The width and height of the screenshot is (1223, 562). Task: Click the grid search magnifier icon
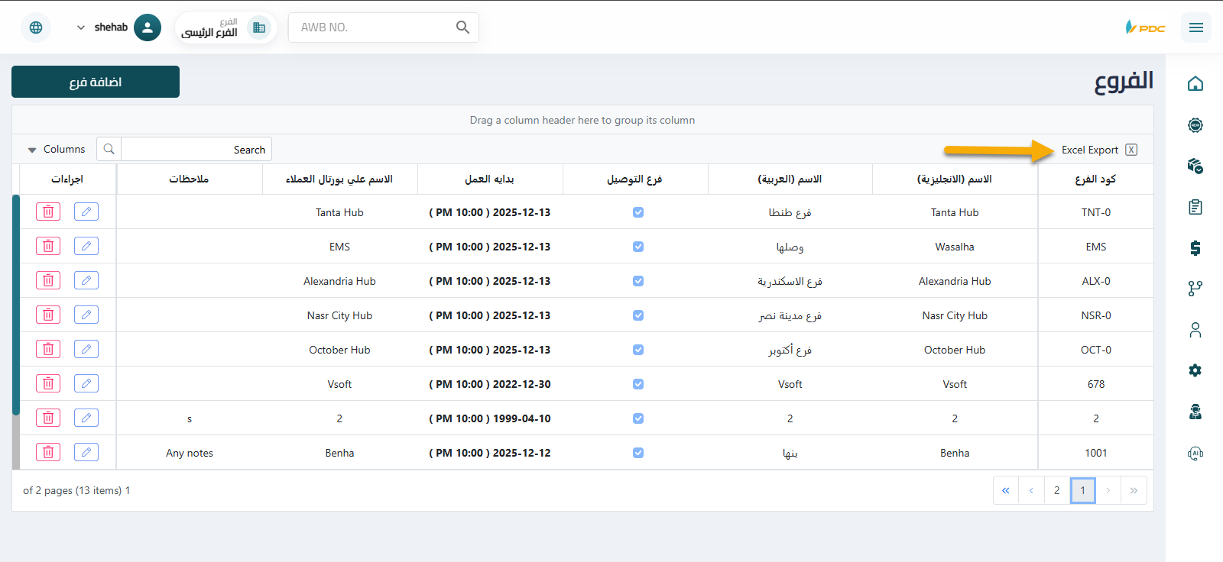tap(109, 149)
